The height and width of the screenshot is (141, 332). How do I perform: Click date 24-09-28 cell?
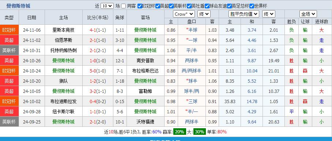[32, 111]
